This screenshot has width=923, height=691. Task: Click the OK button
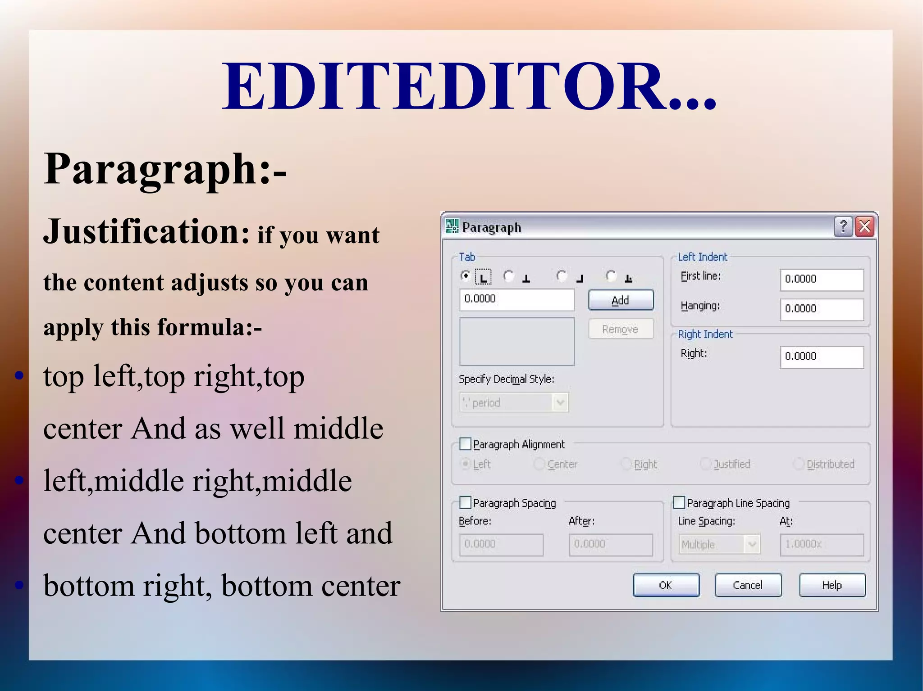[x=666, y=585]
